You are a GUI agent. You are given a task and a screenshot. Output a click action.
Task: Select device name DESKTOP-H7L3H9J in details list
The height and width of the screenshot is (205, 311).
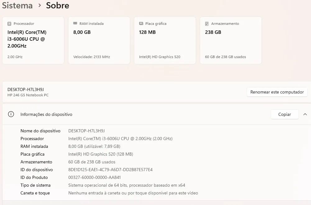click(x=86, y=131)
